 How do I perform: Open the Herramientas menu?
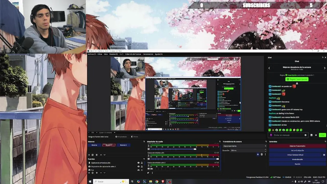tap(148, 54)
